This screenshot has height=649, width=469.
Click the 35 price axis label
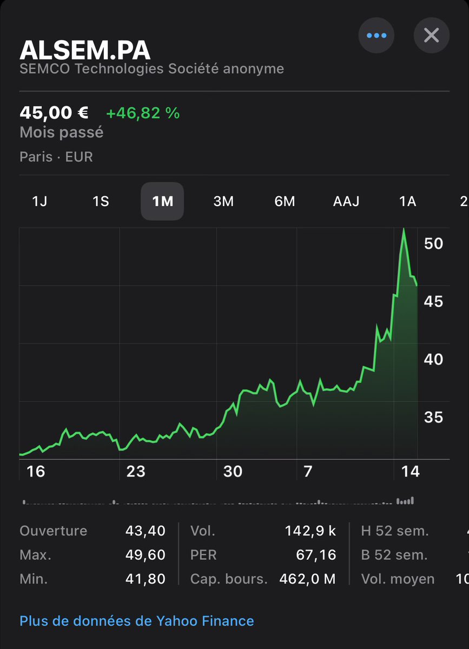[434, 417]
